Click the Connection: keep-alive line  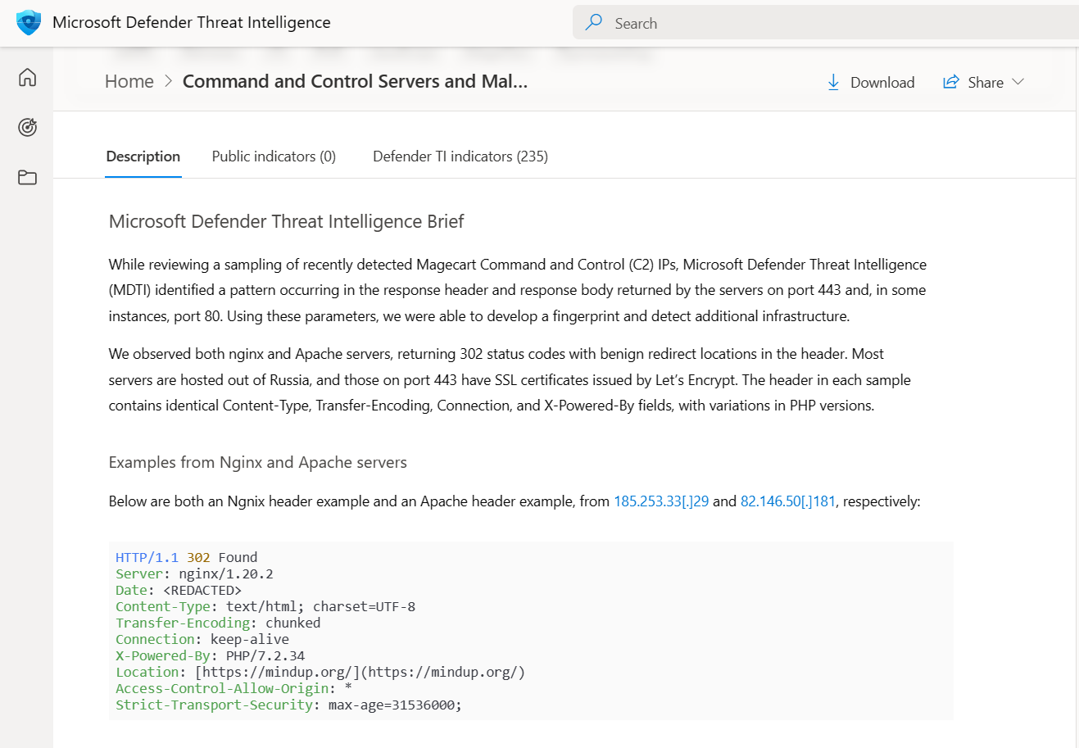pyautogui.click(x=202, y=639)
